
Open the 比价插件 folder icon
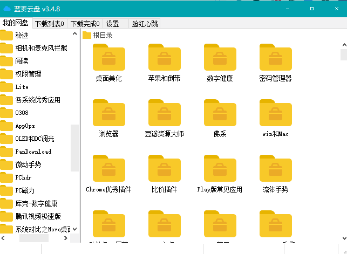[165, 168]
